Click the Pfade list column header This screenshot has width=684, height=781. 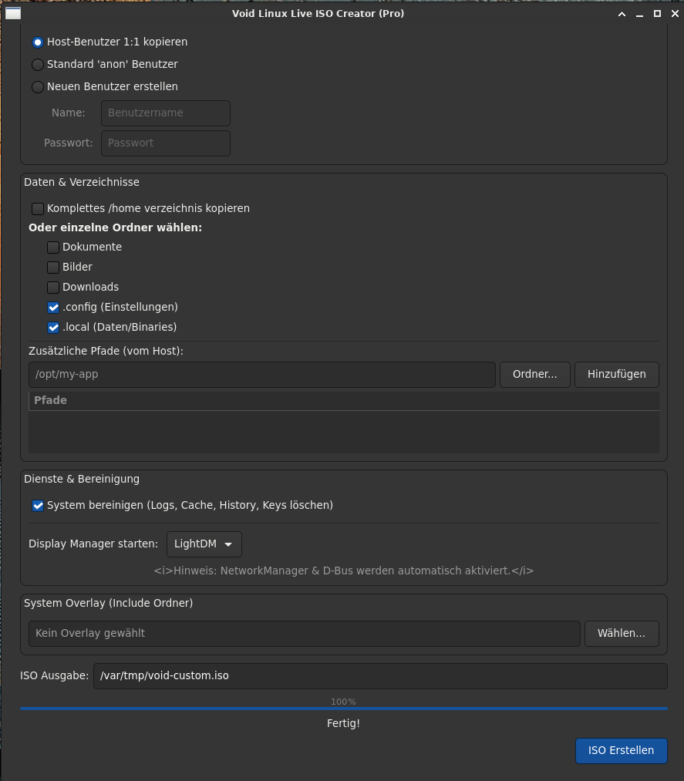tap(343, 401)
